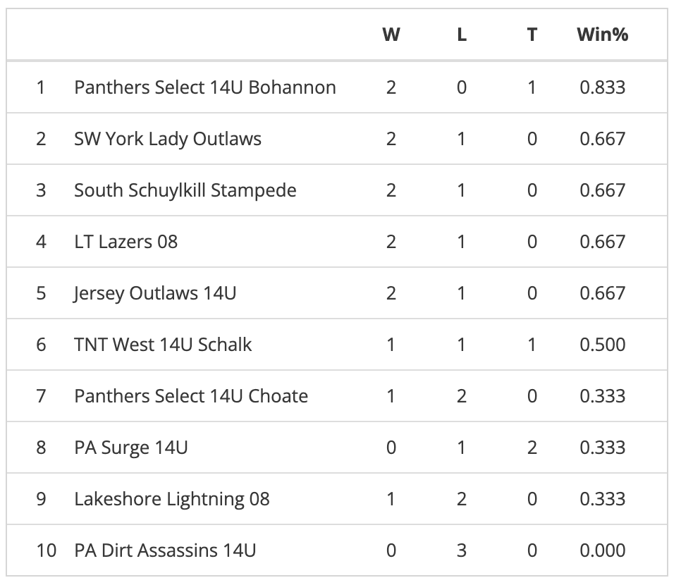Click PA Surge 14U ties value 2
The width and height of the screenshot is (681, 585).
(x=532, y=448)
